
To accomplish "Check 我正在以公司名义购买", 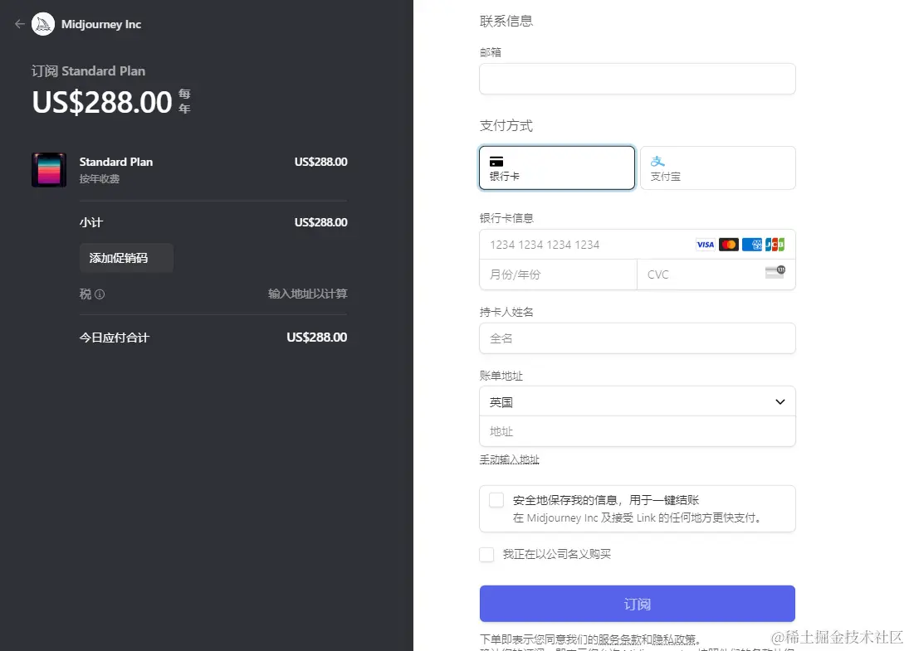I will [486, 554].
